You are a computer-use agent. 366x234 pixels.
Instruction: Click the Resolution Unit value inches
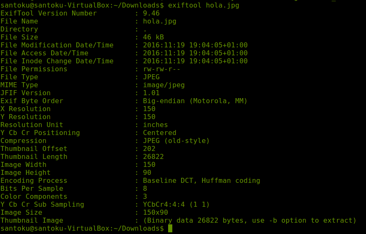155,125
